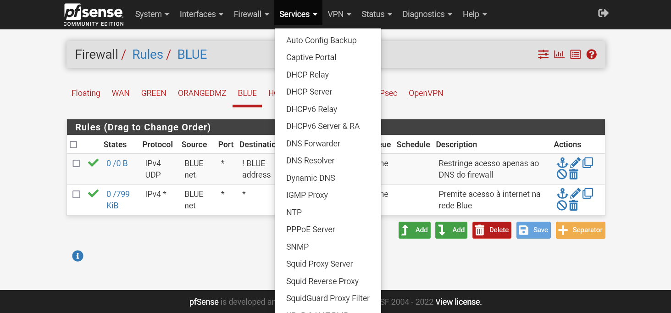
Task: Click the 0 /799 KiB states link
Action: (117, 199)
